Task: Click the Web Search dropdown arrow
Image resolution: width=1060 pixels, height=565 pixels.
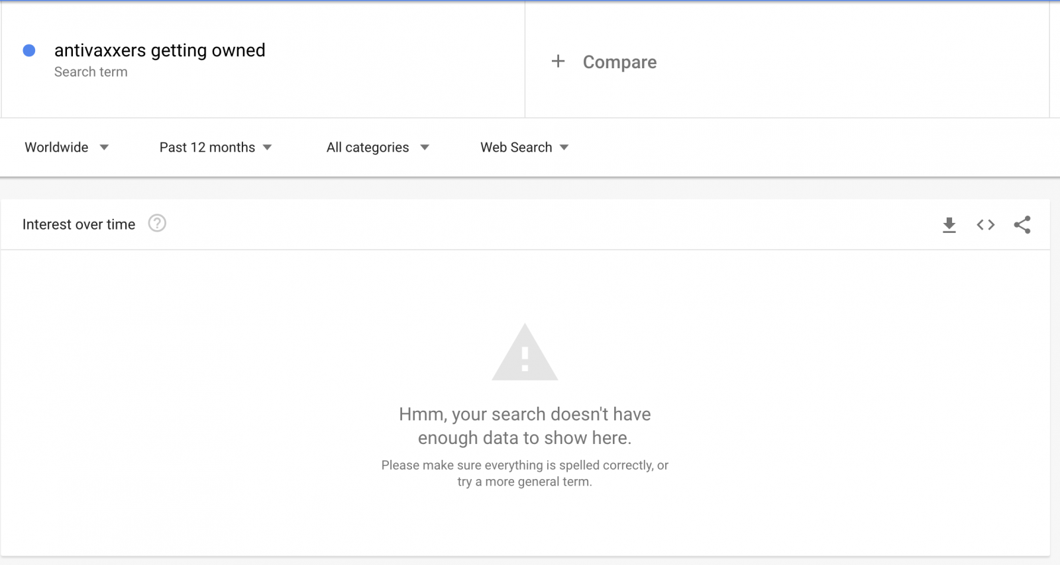Action: (564, 148)
